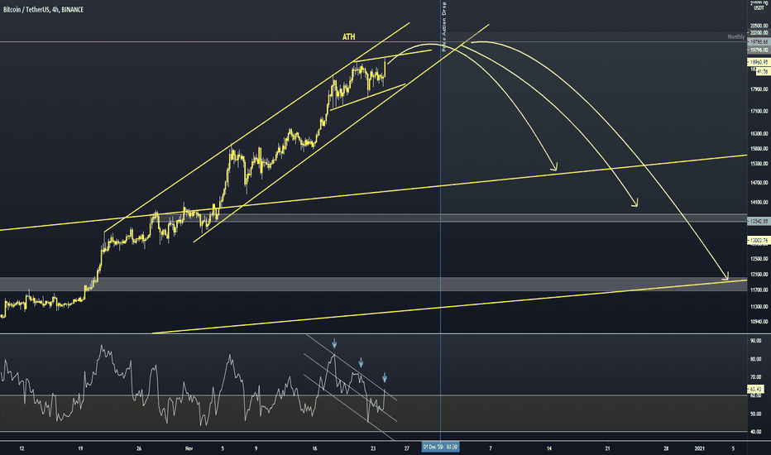The width and height of the screenshot is (771, 455).
Task: Click the 19 date on time axis
Action: [80, 448]
